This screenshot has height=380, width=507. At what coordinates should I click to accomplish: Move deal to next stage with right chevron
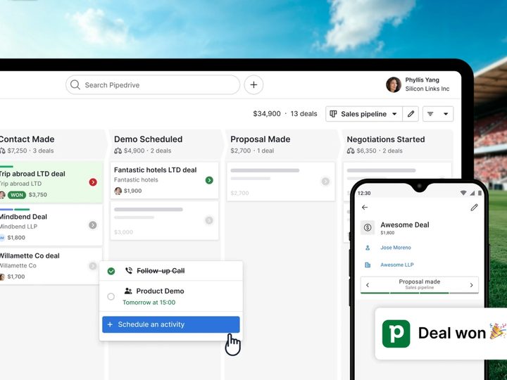pos(471,285)
